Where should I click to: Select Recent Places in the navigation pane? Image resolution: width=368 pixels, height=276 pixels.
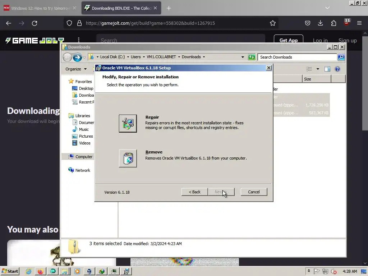(83, 102)
